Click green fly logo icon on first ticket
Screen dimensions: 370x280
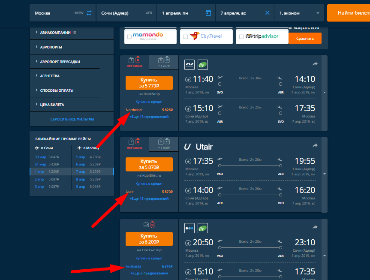click(202, 65)
